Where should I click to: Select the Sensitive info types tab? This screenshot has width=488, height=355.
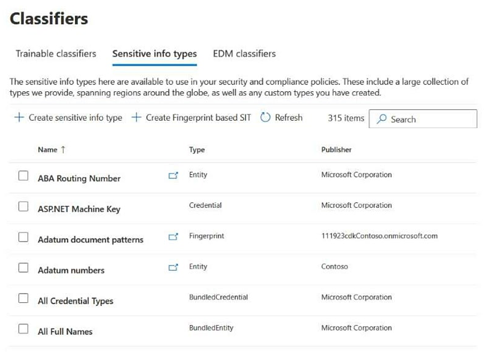tap(154, 54)
